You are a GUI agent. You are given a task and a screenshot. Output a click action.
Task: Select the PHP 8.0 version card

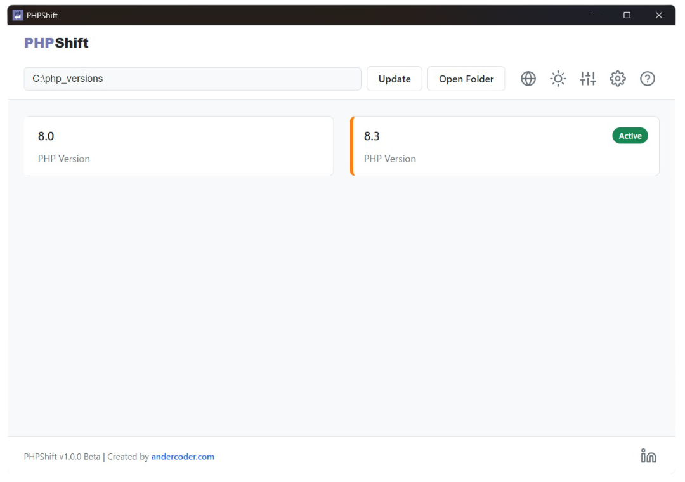pyautogui.click(x=179, y=146)
